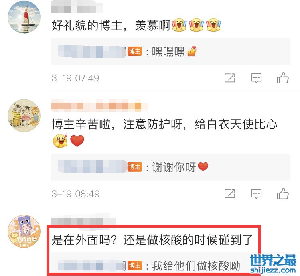The image size is (300, 276).
Task: Tap blurred username of third commenter
Action: (x=83, y=221)
